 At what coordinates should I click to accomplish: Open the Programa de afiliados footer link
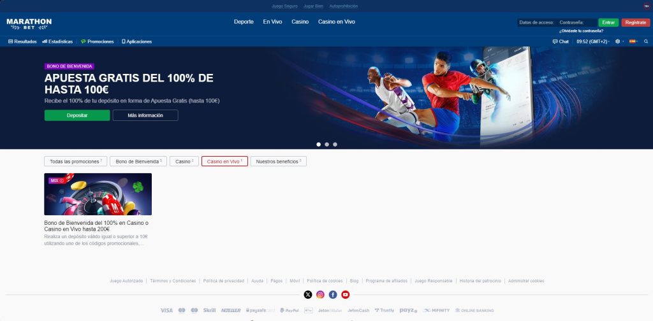[x=386, y=281]
